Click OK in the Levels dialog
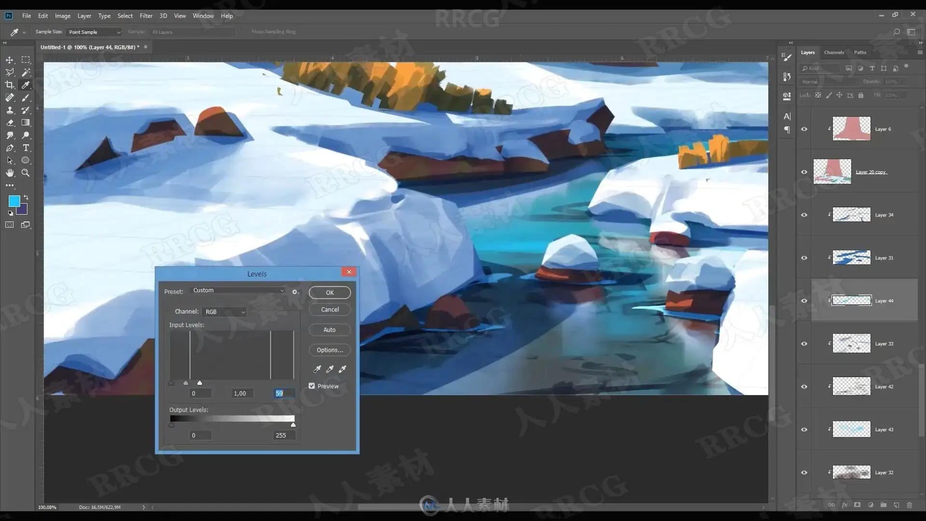 330,292
